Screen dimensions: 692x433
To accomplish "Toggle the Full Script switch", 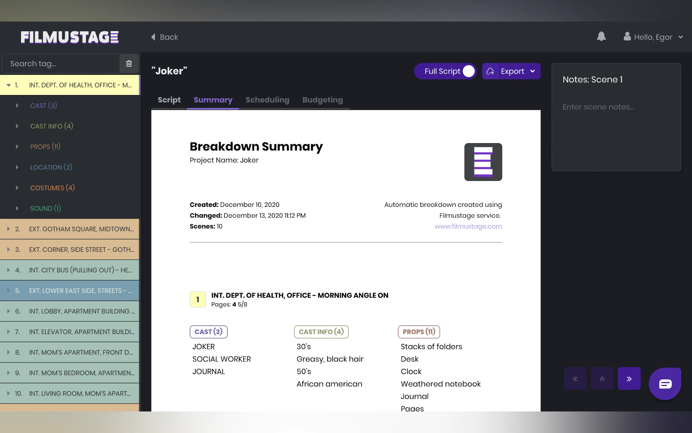I will pyautogui.click(x=468, y=71).
